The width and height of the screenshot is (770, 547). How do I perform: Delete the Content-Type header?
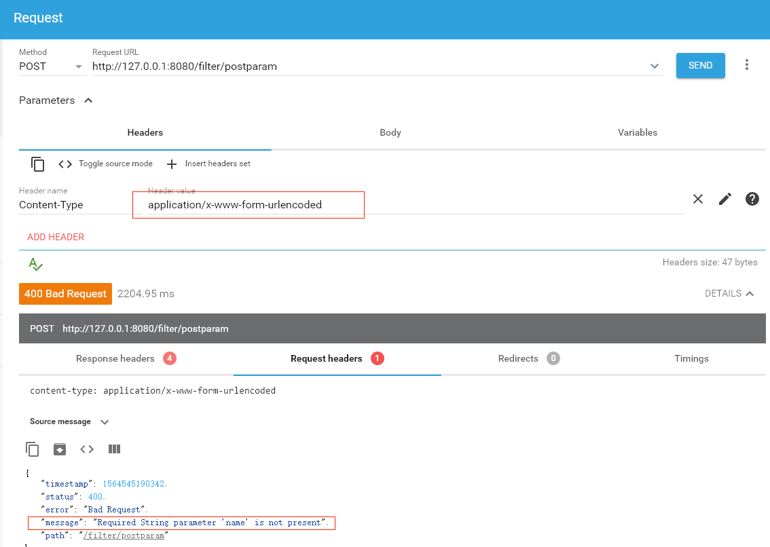(x=698, y=199)
